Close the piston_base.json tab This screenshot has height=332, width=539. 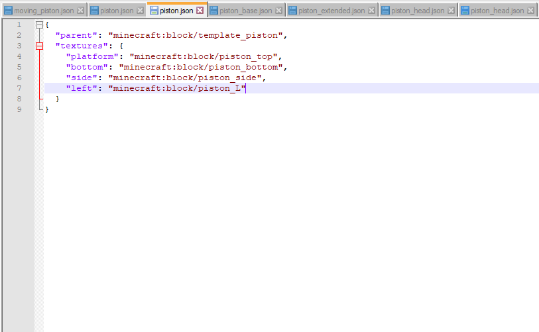(278, 11)
